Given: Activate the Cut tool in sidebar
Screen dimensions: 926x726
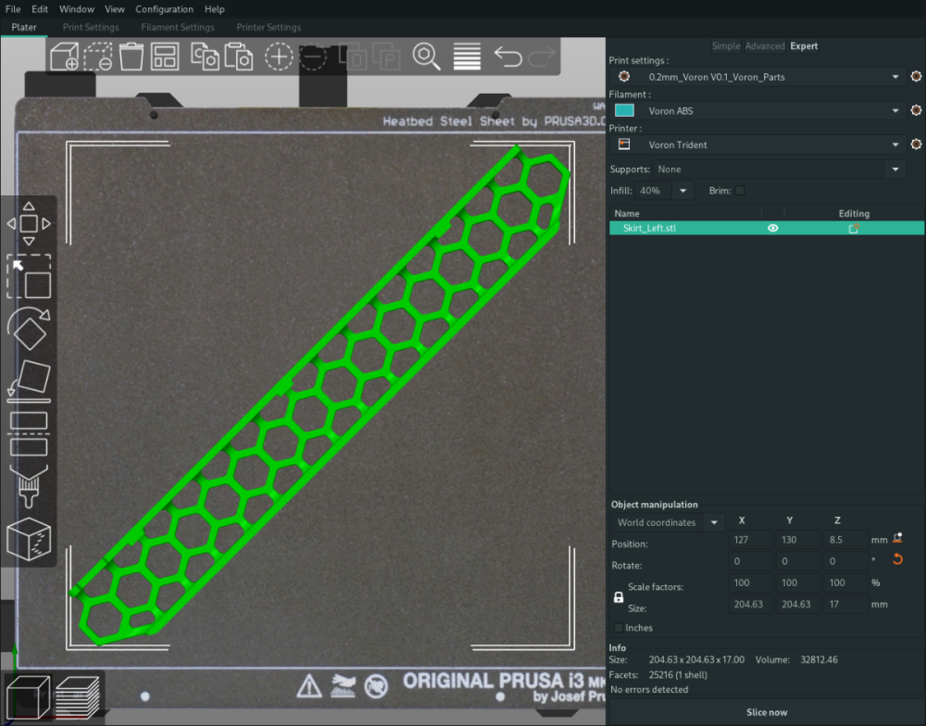Looking at the screenshot, I should (x=29, y=433).
